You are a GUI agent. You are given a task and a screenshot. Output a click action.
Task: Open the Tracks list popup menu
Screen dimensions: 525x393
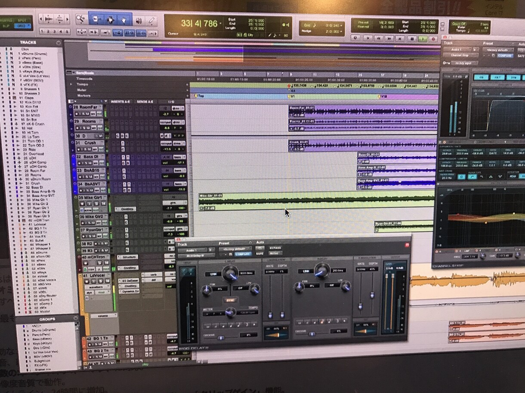click(59, 42)
